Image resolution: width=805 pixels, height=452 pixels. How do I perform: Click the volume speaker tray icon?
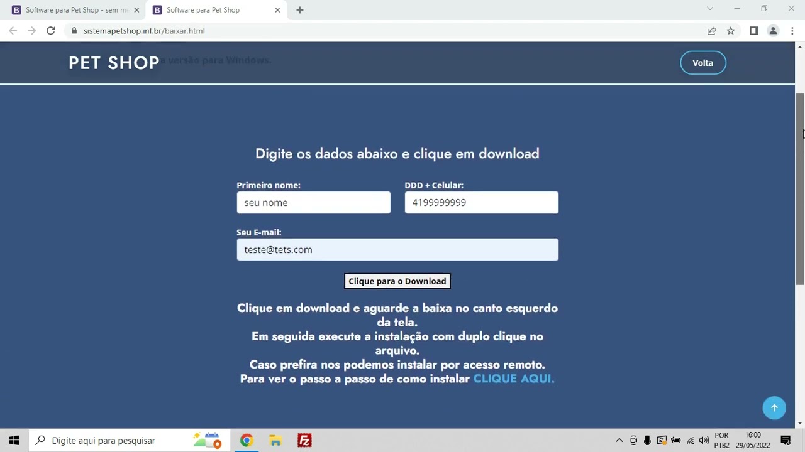[704, 441]
